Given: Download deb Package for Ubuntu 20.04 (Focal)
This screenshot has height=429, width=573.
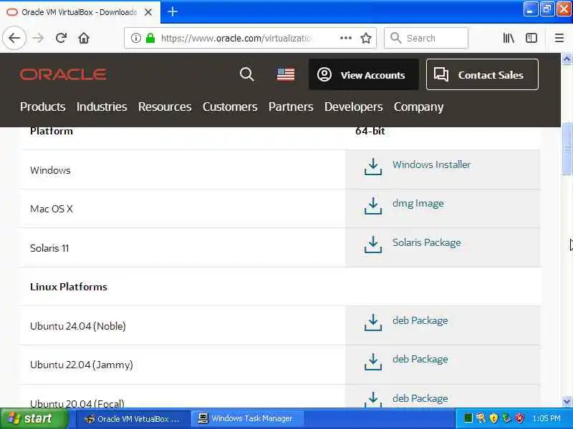Looking at the screenshot, I should coord(420,398).
